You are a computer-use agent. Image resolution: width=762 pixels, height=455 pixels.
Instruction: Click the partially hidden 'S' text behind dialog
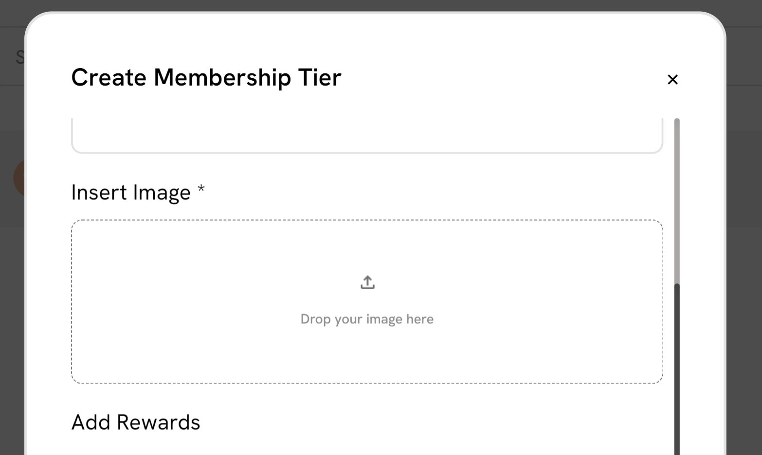point(19,57)
